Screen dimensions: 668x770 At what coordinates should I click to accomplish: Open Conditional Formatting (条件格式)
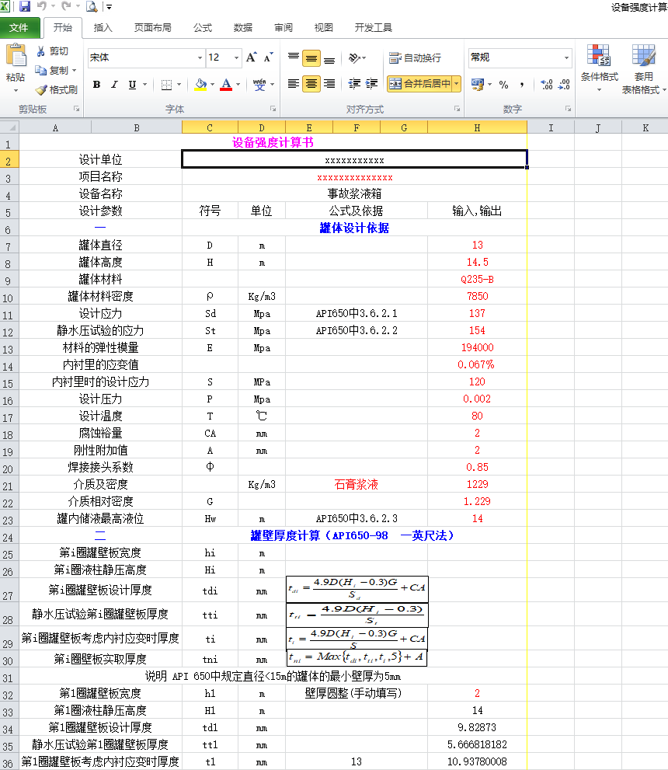tap(599, 66)
